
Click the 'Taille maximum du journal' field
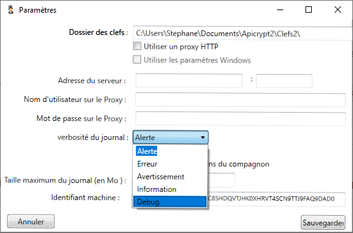click(222, 180)
